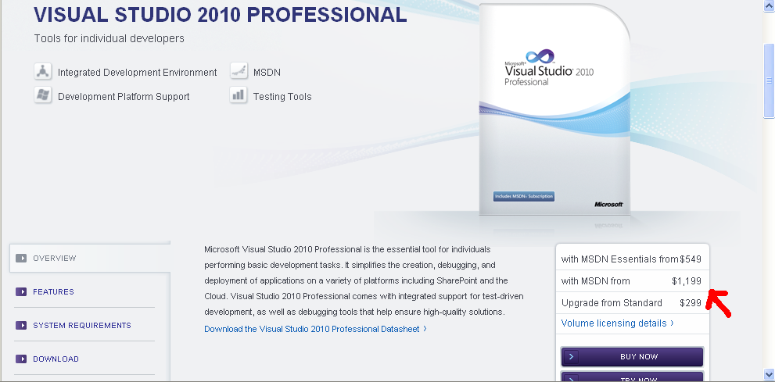Click the Development Platform Support label
This screenshot has height=382, width=775.
[x=124, y=97]
